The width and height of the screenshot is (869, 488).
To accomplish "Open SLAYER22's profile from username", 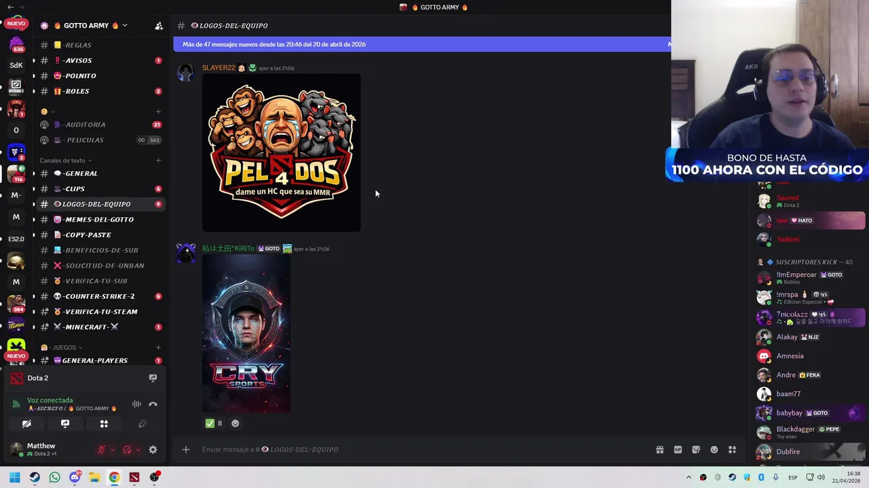I will (x=219, y=68).
